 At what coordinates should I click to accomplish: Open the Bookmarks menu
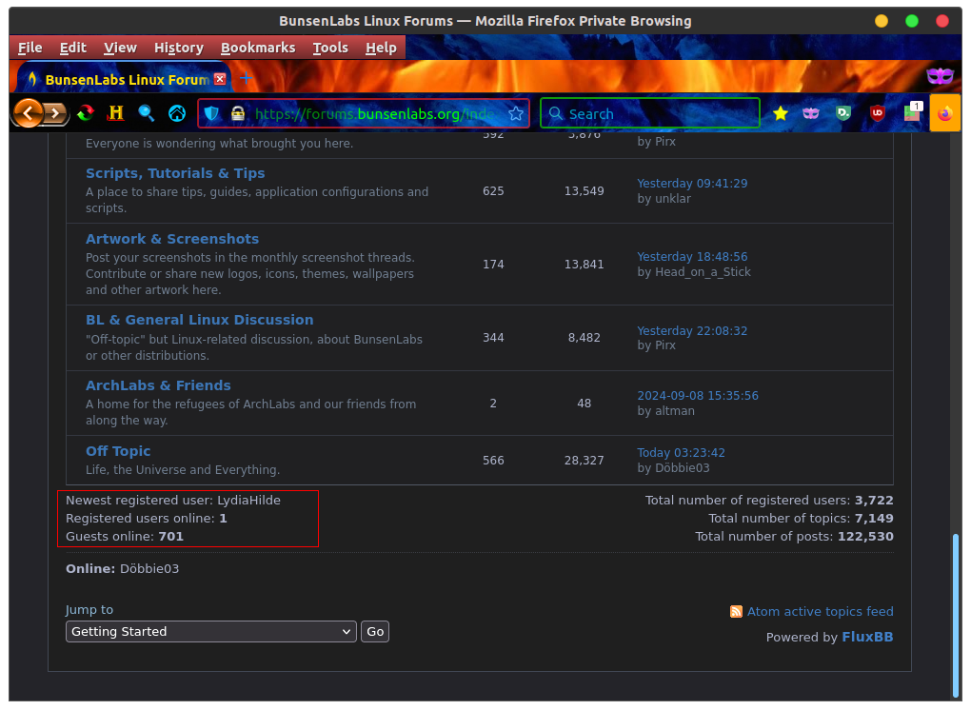(x=258, y=48)
